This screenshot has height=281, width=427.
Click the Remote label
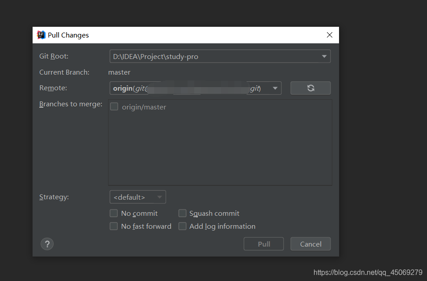[x=53, y=88]
